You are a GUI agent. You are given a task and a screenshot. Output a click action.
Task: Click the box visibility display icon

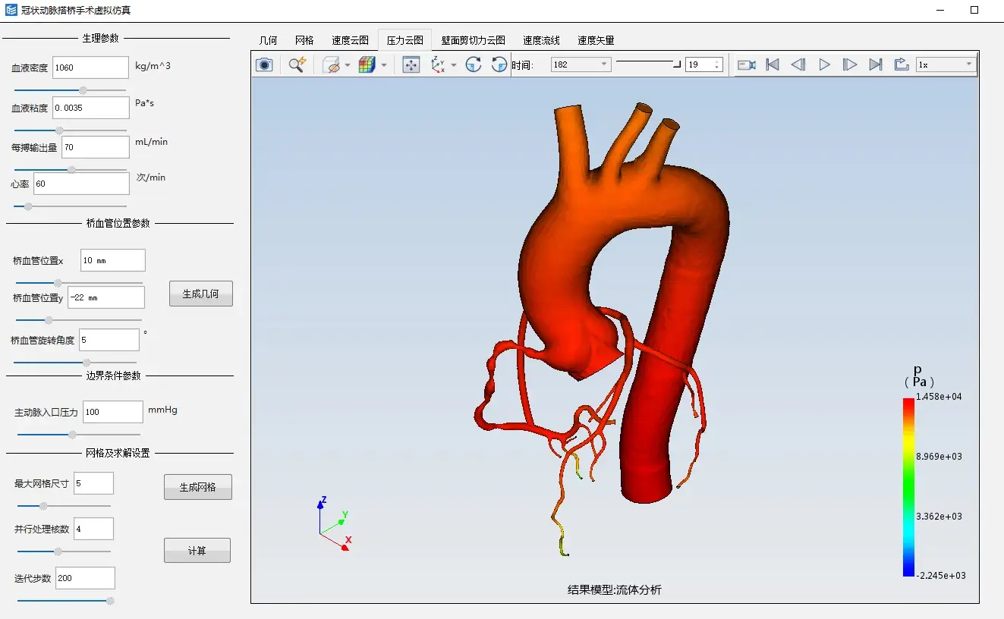(x=331, y=64)
